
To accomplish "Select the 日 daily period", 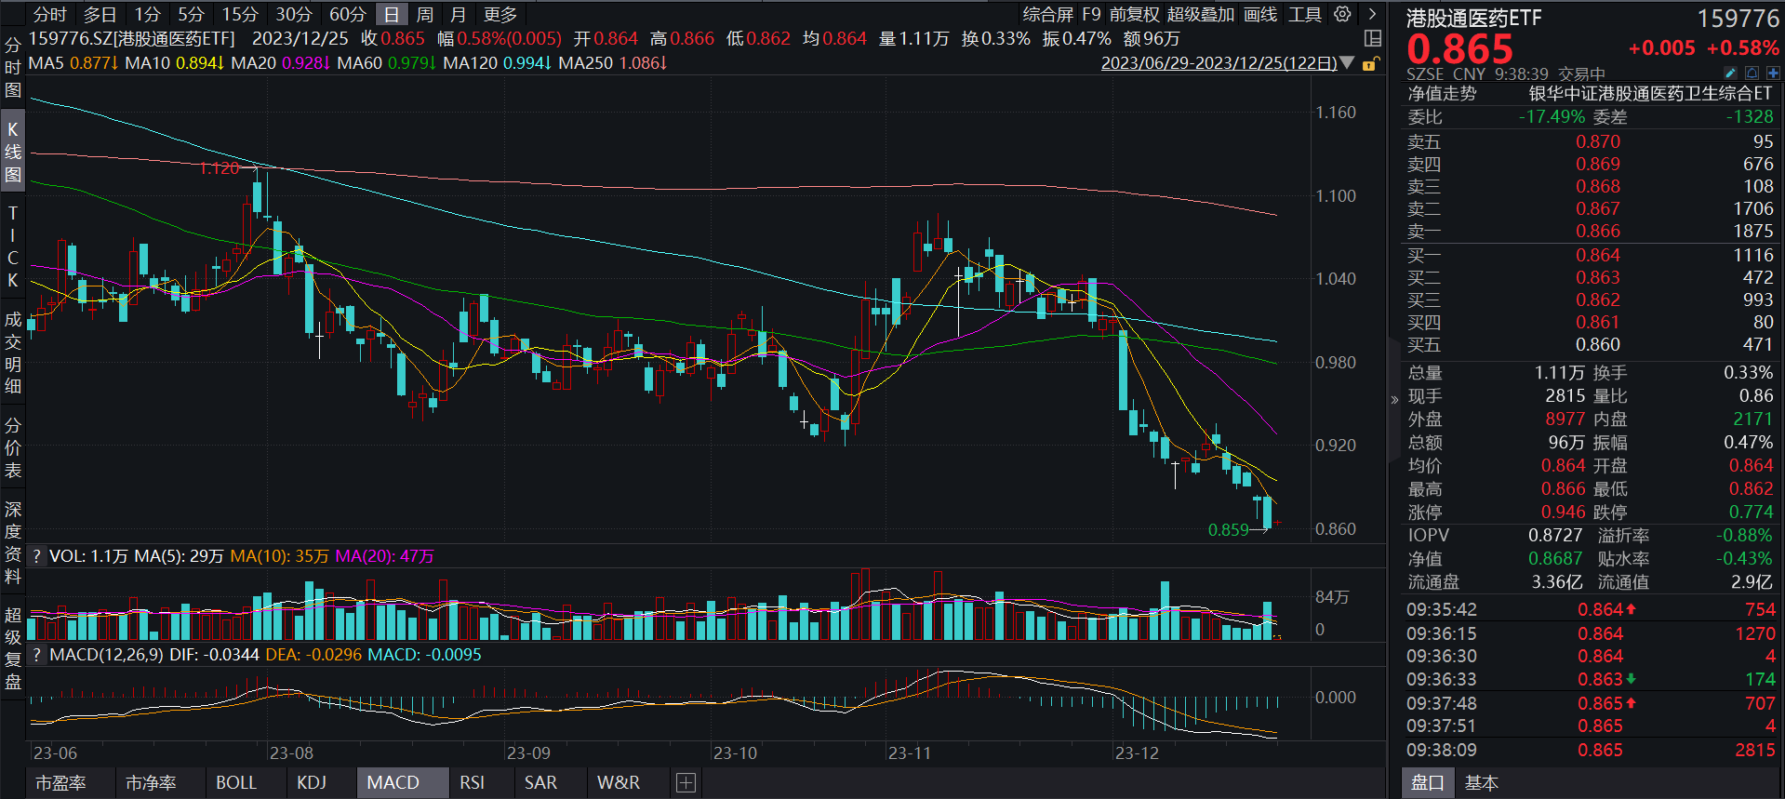I will pyautogui.click(x=392, y=14).
